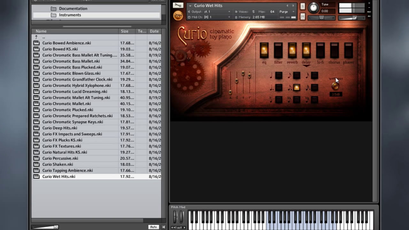Image resolution: width=409 pixels, height=230 pixels.
Task: Select sixteenth note delay time button
Action: click(x=314, y=75)
